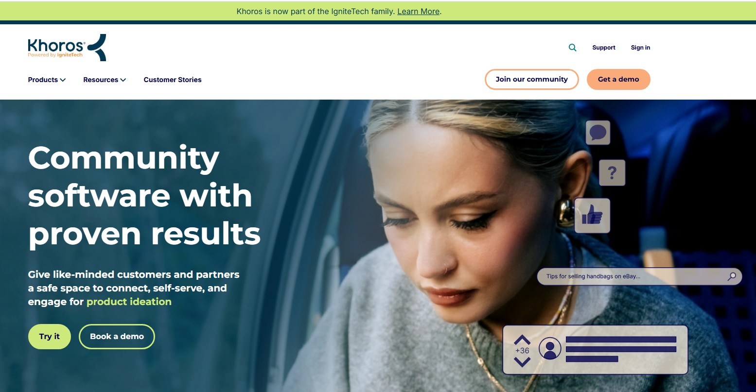Click the Sign in link
Viewport: 756px width, 392px height.
640,48
